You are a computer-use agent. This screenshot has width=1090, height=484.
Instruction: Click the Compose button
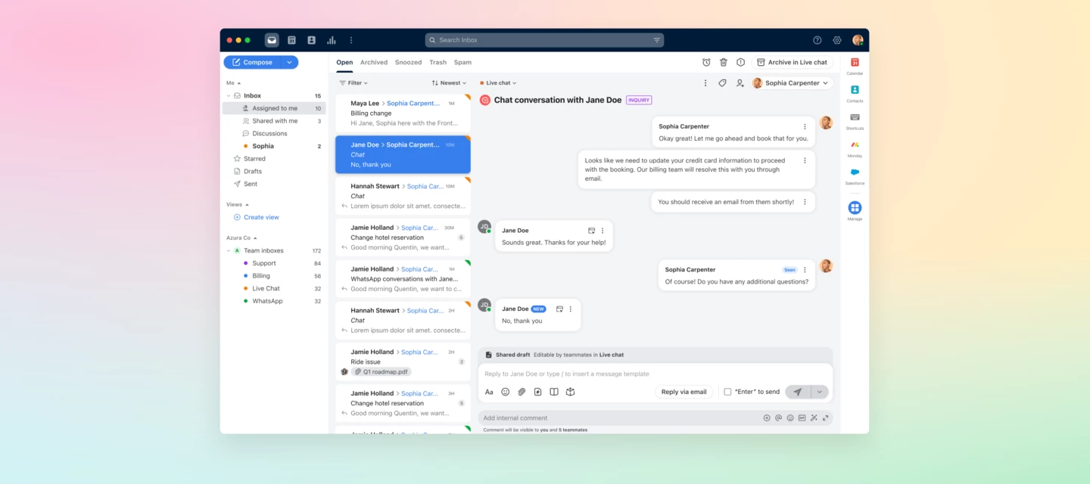[x=252, y=62]
